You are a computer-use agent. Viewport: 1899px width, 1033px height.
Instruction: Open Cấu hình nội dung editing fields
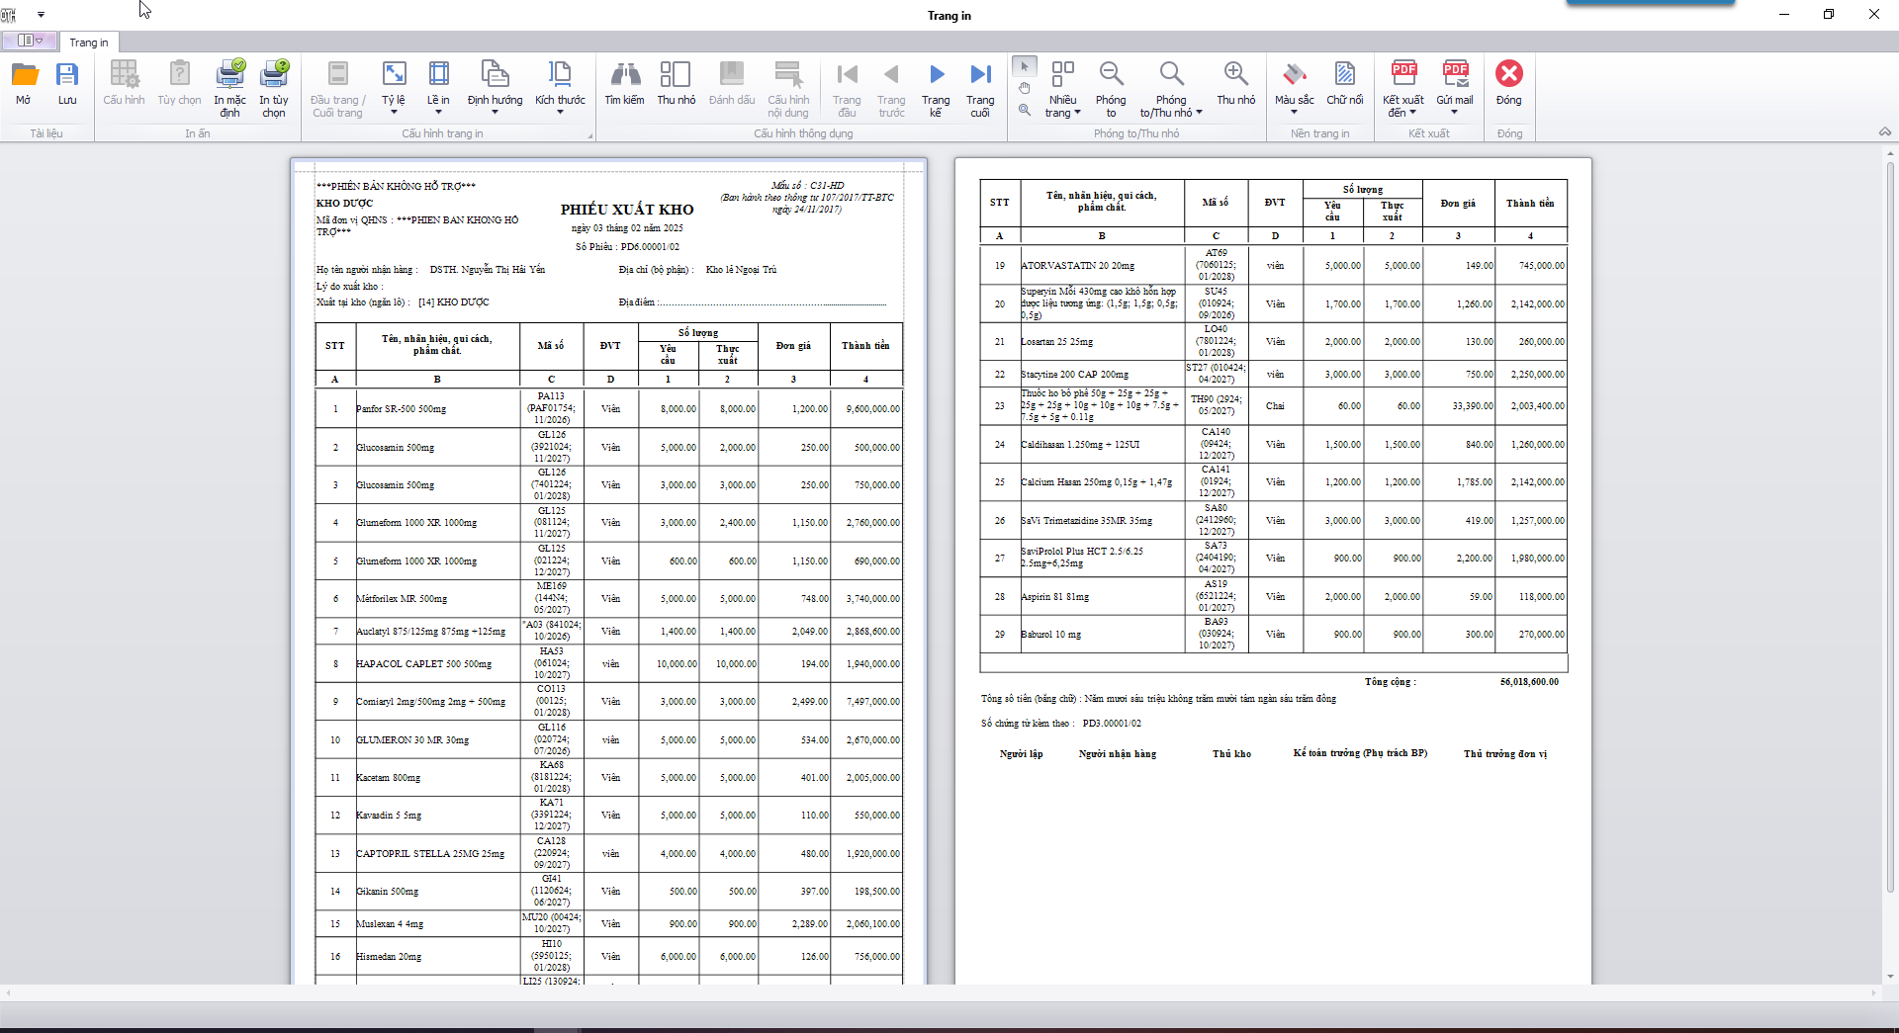788,88
